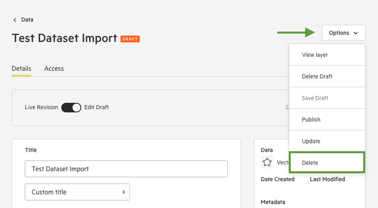Image resolution: width=378 pixels, height=208 pixels.
Task: Click the Edit Draft label
Action: [97, 107]
